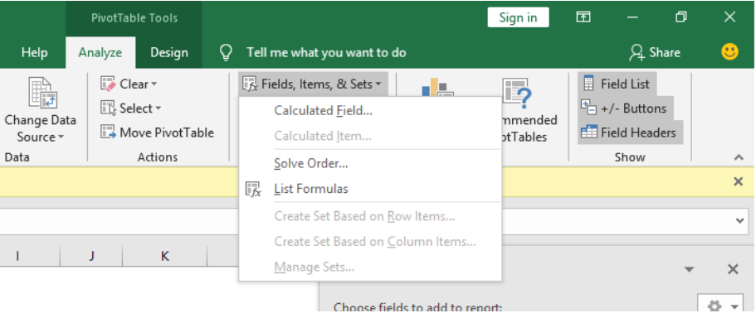Screen dimensions: 756x313
Task: Click the smiley feedback icon
Action: (x=730, y=52)
